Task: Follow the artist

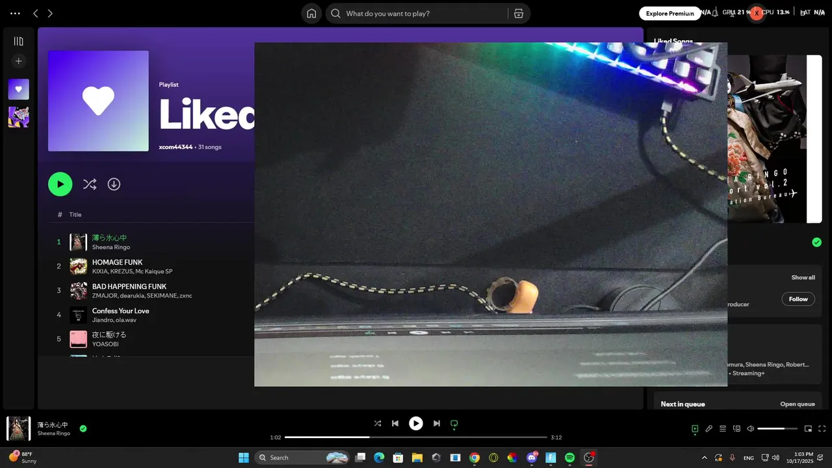Action: pyautogui.click(x=798, y=299)
